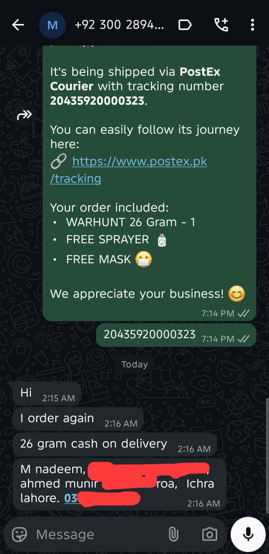Tap the Today date chip

point(134,365)
